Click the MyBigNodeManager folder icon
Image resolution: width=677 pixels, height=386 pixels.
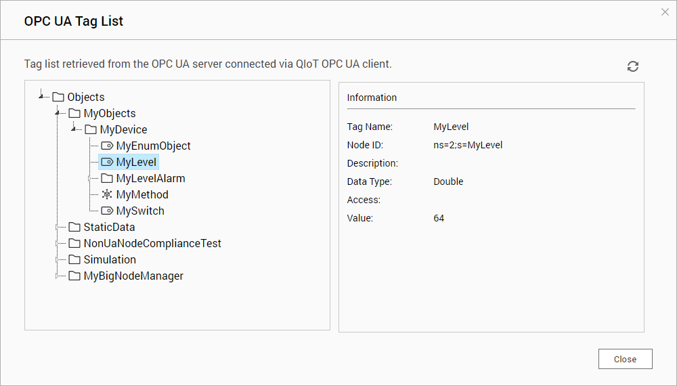[x=74, y=276]
